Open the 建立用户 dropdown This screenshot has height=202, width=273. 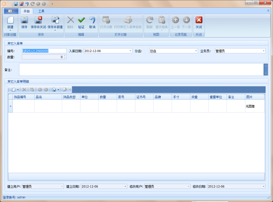(62, 186)
